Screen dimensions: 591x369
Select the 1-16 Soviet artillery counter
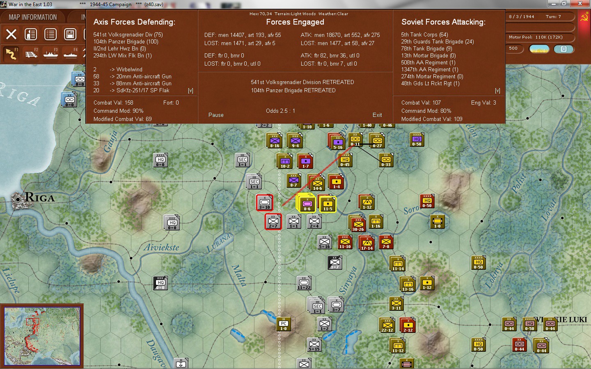376,221
